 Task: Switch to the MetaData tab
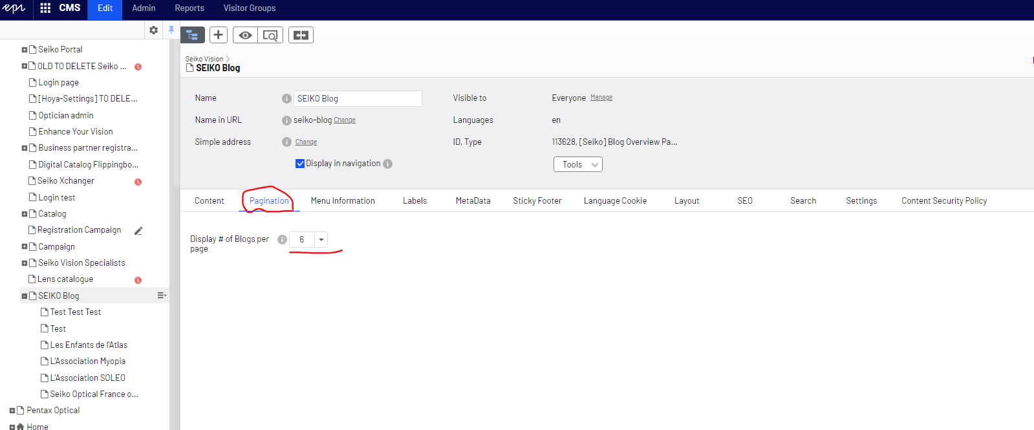(473, 201)
